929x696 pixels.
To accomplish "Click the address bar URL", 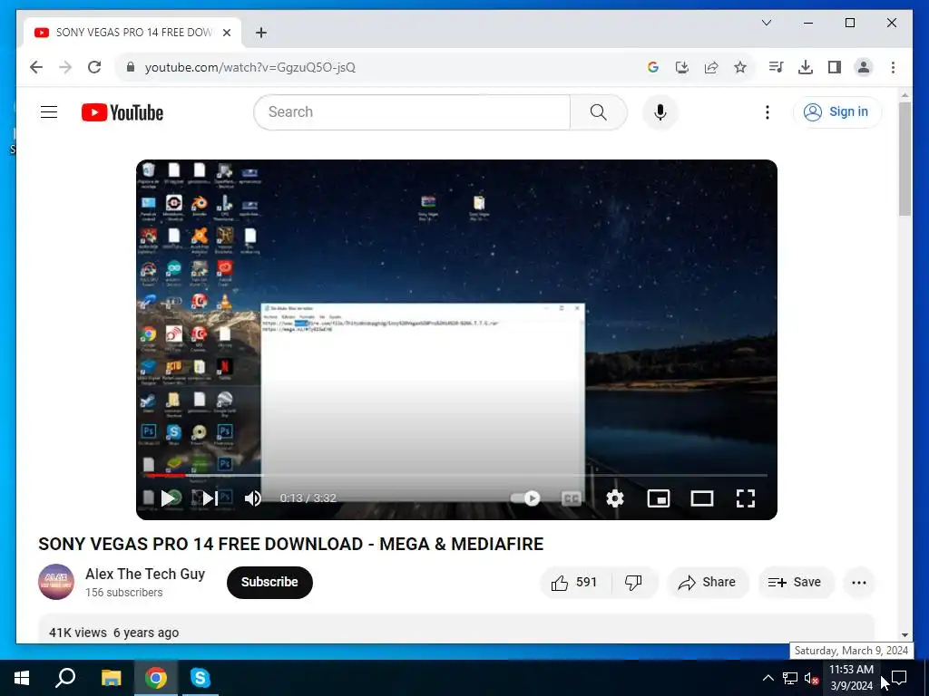I will (x=250, y=67).
